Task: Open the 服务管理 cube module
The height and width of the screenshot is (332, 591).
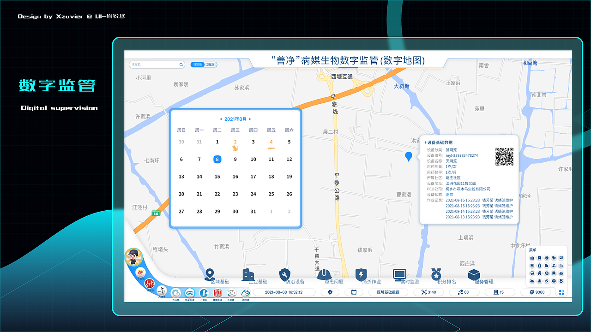Action: 474,275
